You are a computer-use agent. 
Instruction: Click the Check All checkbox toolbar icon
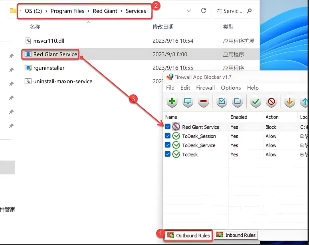[x=222, y=102]
